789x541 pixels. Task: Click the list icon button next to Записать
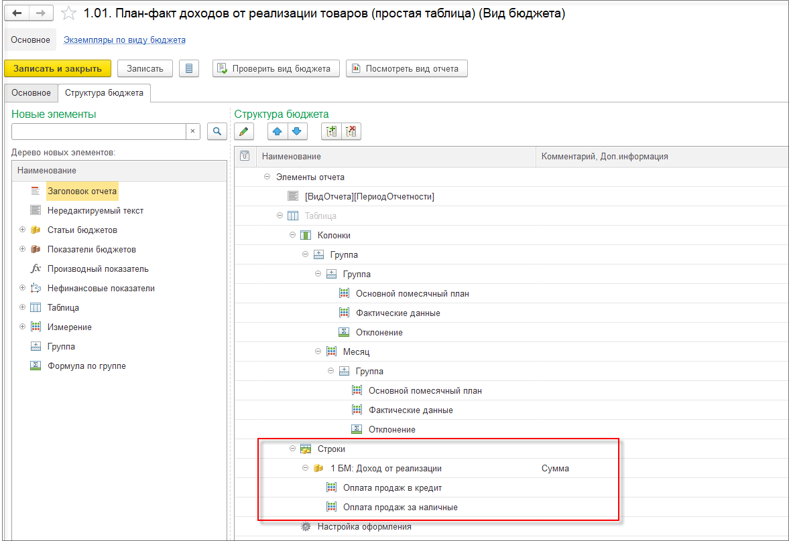[x=188, y=68]
